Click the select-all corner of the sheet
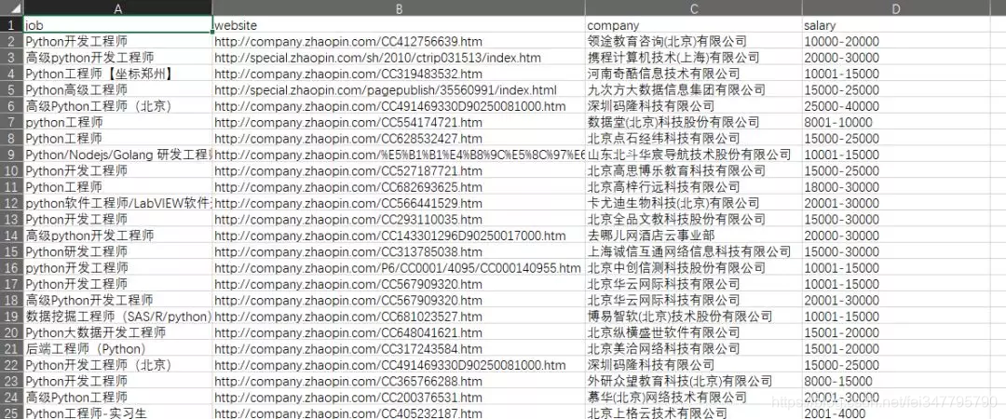Image resolution: width=1006 pixels, height=419 pixels. [11, 8]
